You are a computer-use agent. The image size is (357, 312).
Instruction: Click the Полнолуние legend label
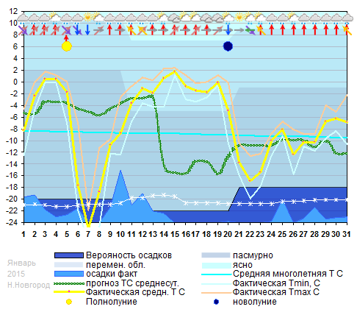(x=112, y=302)
